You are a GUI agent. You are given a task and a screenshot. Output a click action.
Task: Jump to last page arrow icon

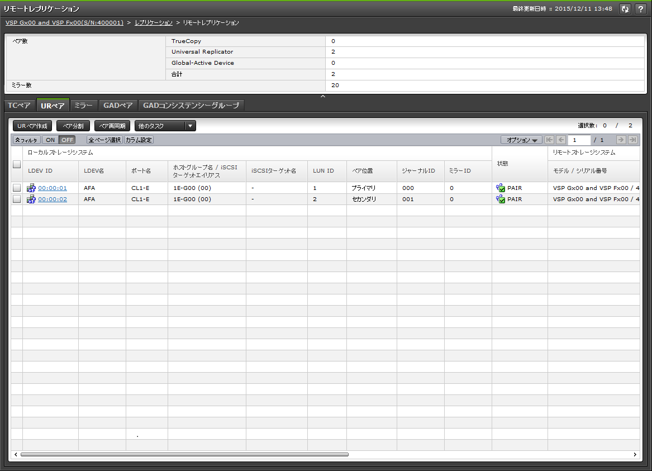tap(632, 140)
